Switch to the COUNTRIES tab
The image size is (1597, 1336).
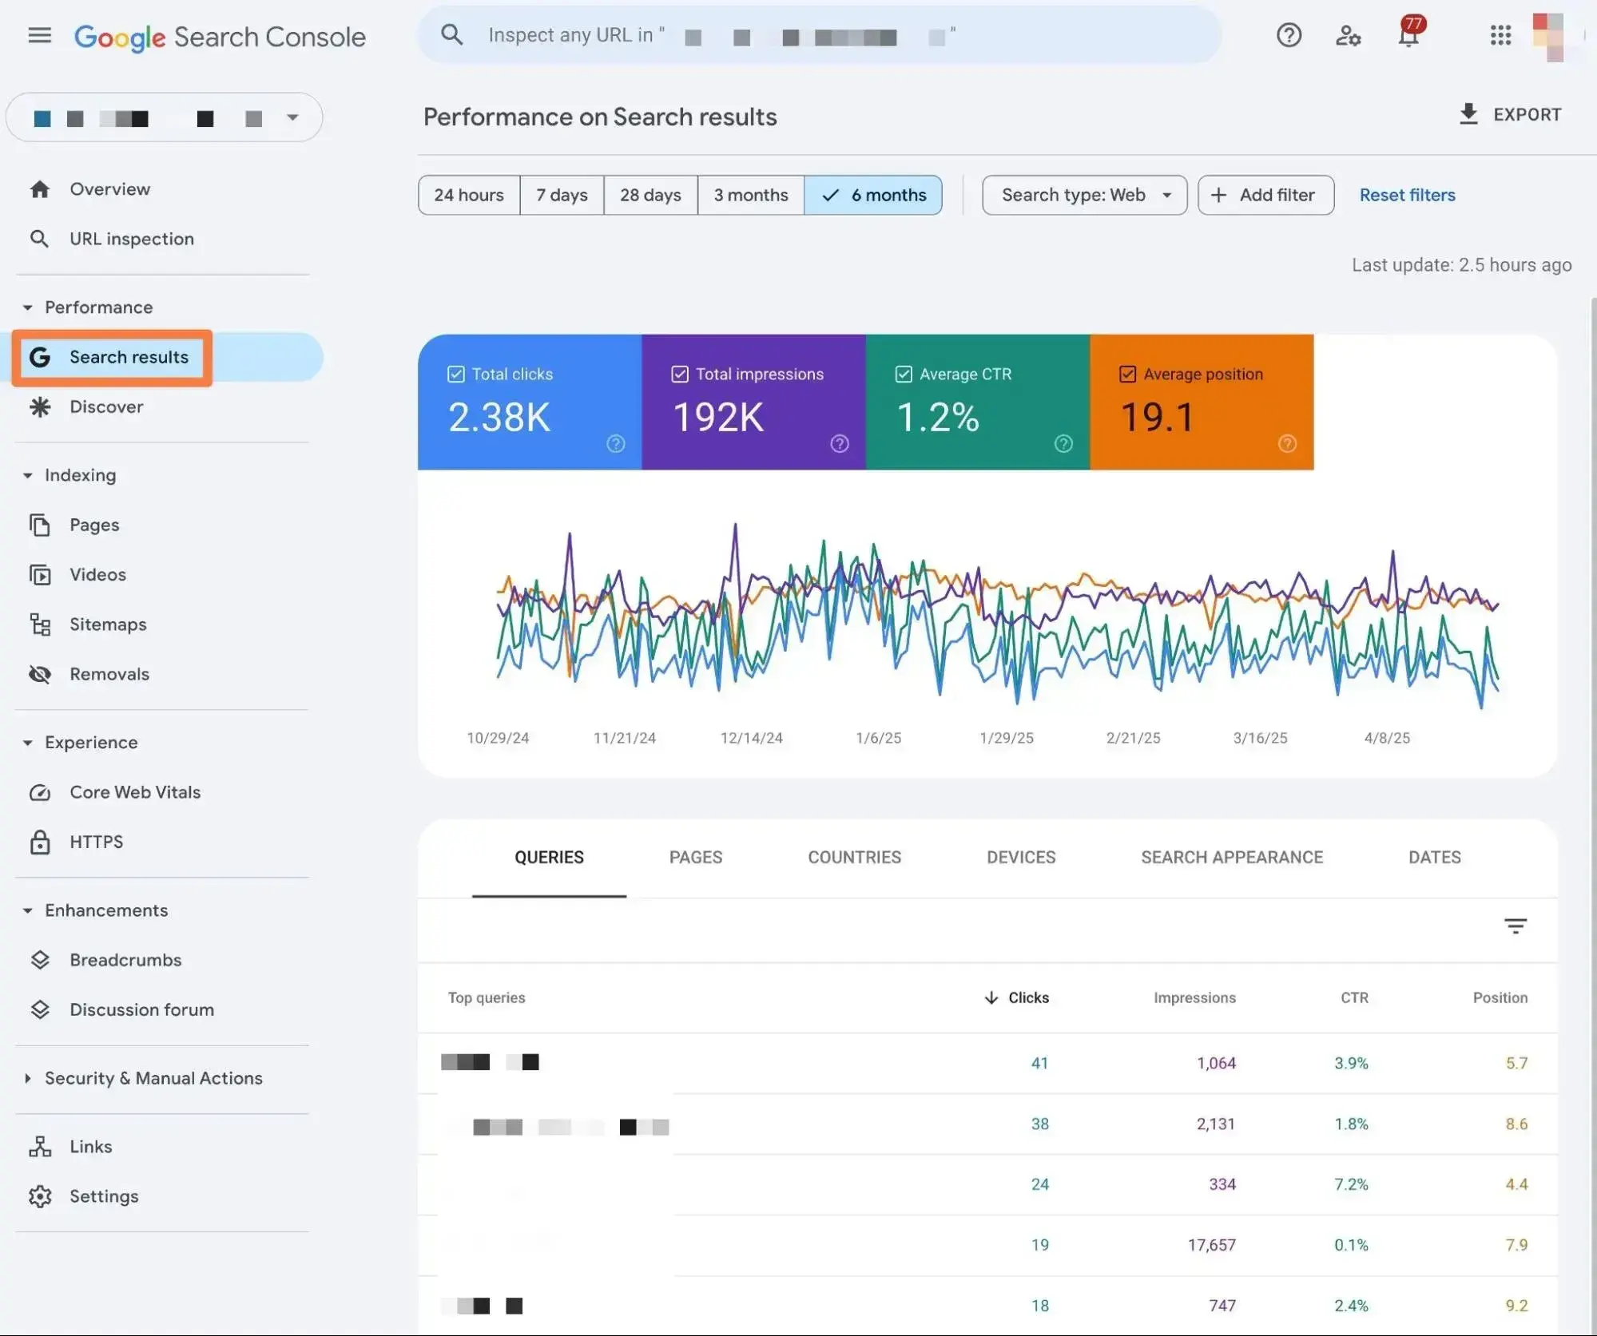(x=854, y=857)
